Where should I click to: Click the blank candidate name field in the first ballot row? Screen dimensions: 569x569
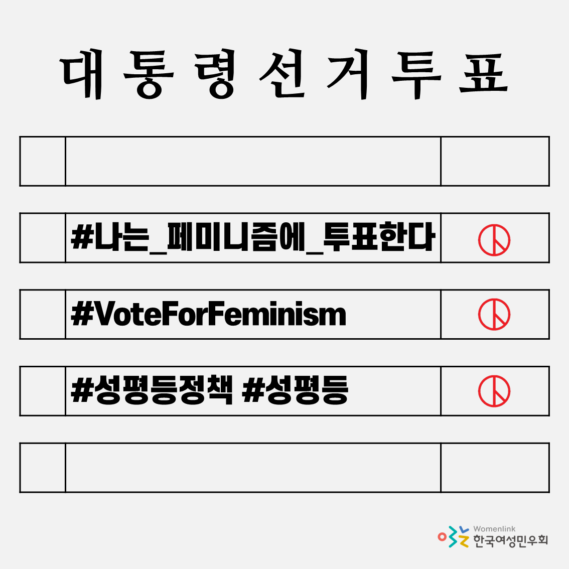[253, 161]
